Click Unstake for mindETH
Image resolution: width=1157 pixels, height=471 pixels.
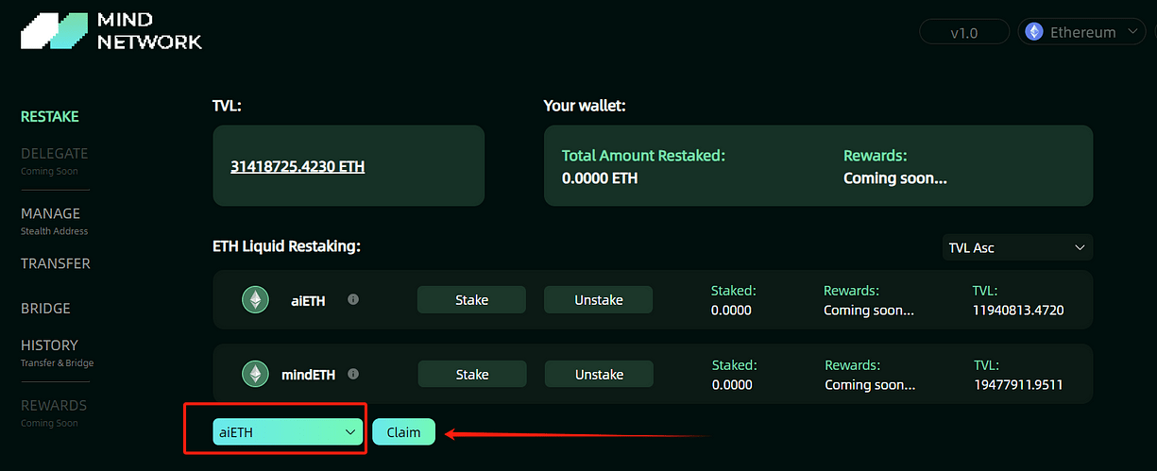(x=600, y=374)
